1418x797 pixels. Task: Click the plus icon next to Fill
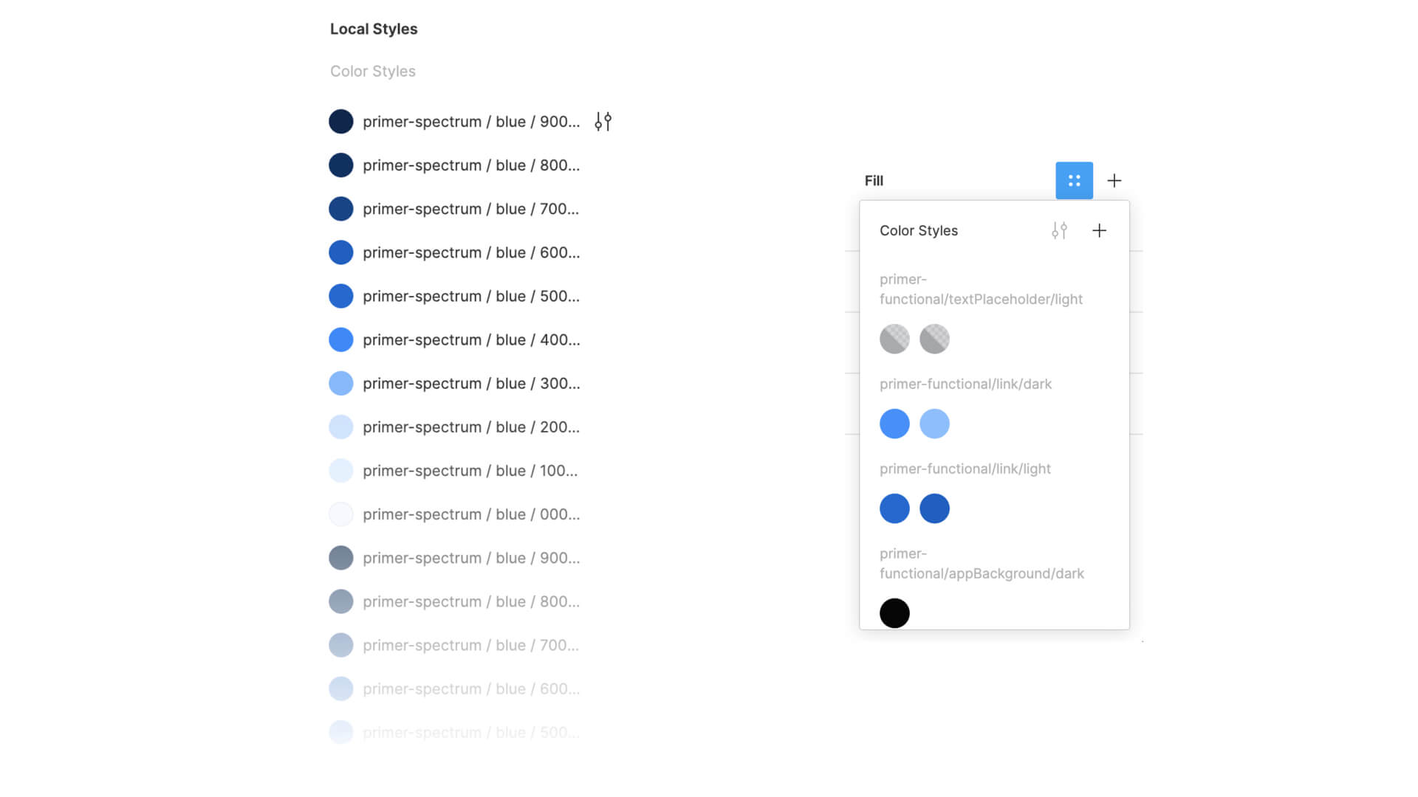pos(1114,180)
